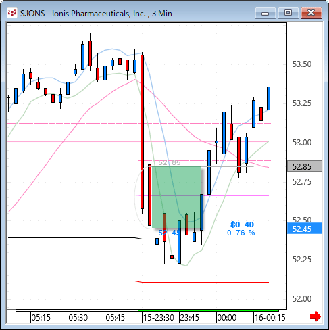
Task: Close the S.IONS chart window
Action: (311, 13)
